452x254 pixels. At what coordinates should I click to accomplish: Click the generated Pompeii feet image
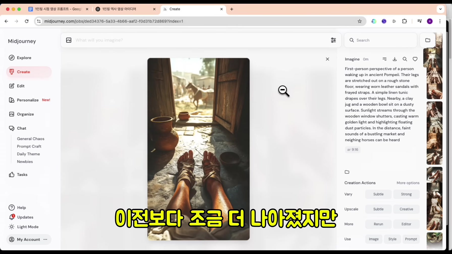[x=199, y=149]
